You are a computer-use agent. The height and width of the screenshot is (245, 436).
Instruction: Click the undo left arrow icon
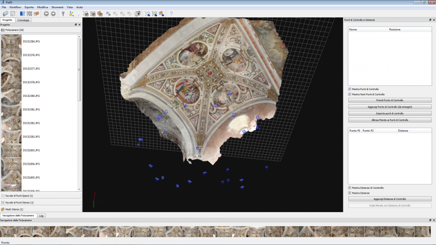click(46, 14)
